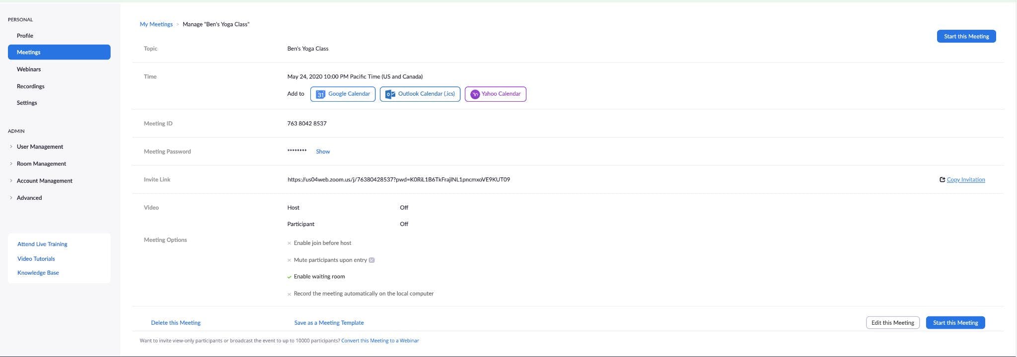
Task: Click the info icon beside Mute participants
Action: point(372,260)
